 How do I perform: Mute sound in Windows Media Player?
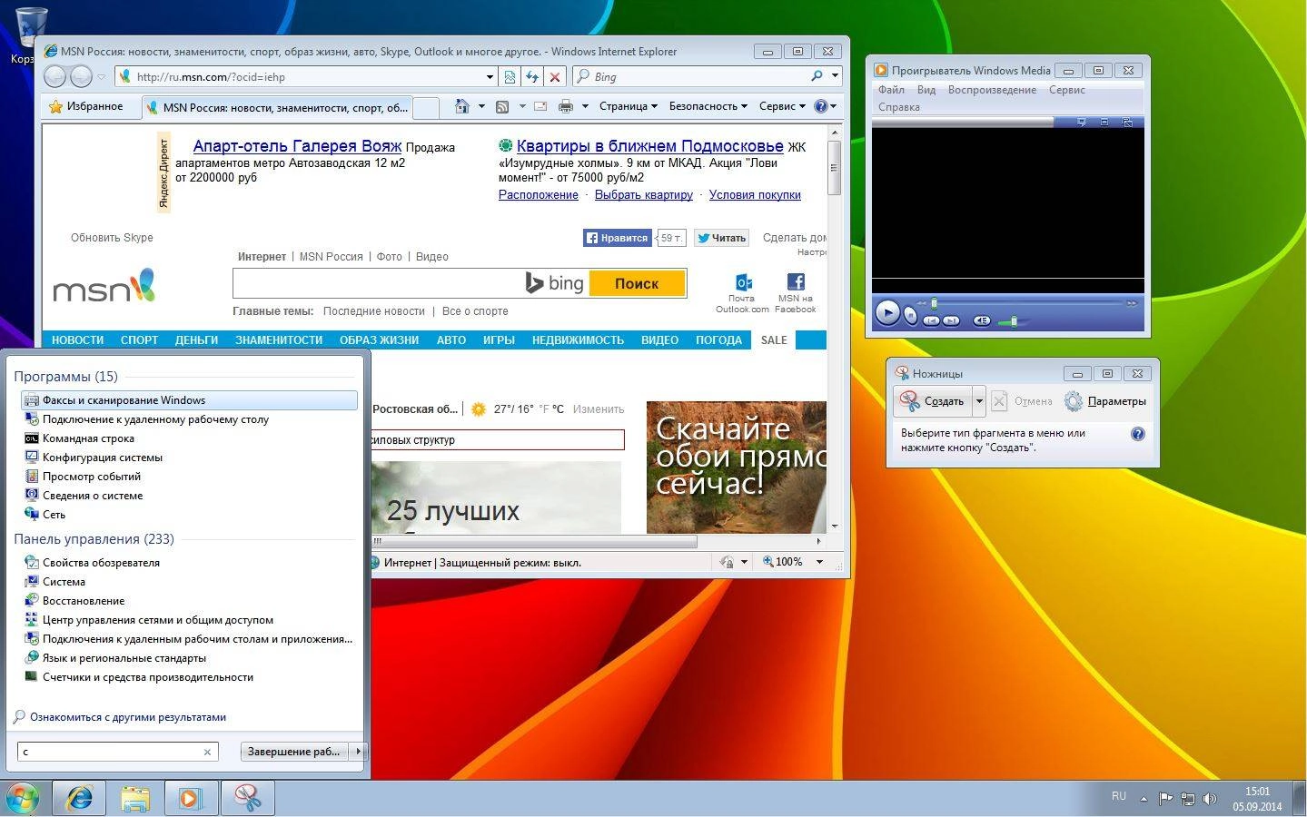coord(982,320)
